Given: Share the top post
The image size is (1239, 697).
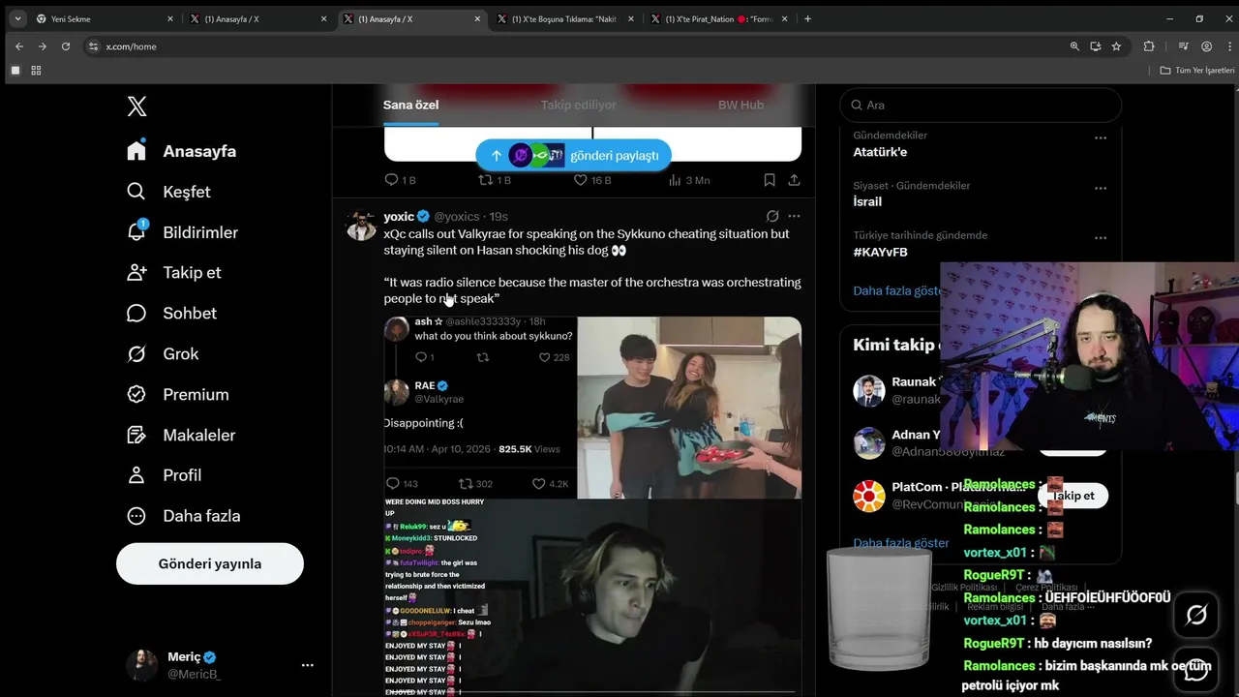Looking at the screenshot, I should point(794,180).
